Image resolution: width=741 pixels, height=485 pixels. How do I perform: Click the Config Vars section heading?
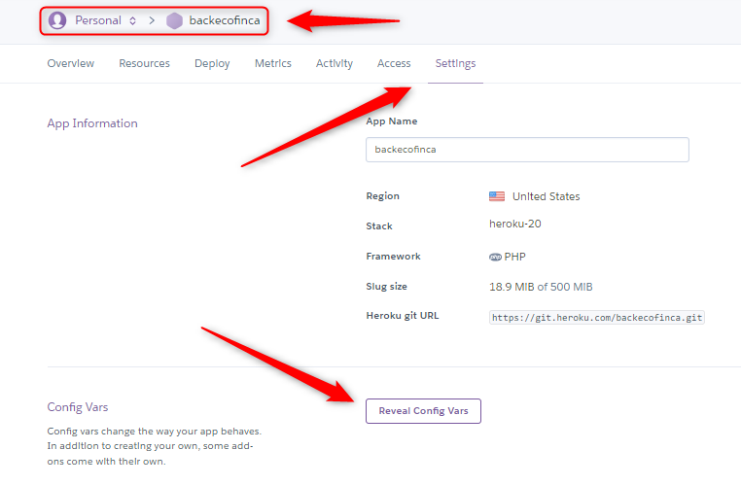tap(78, 407)
